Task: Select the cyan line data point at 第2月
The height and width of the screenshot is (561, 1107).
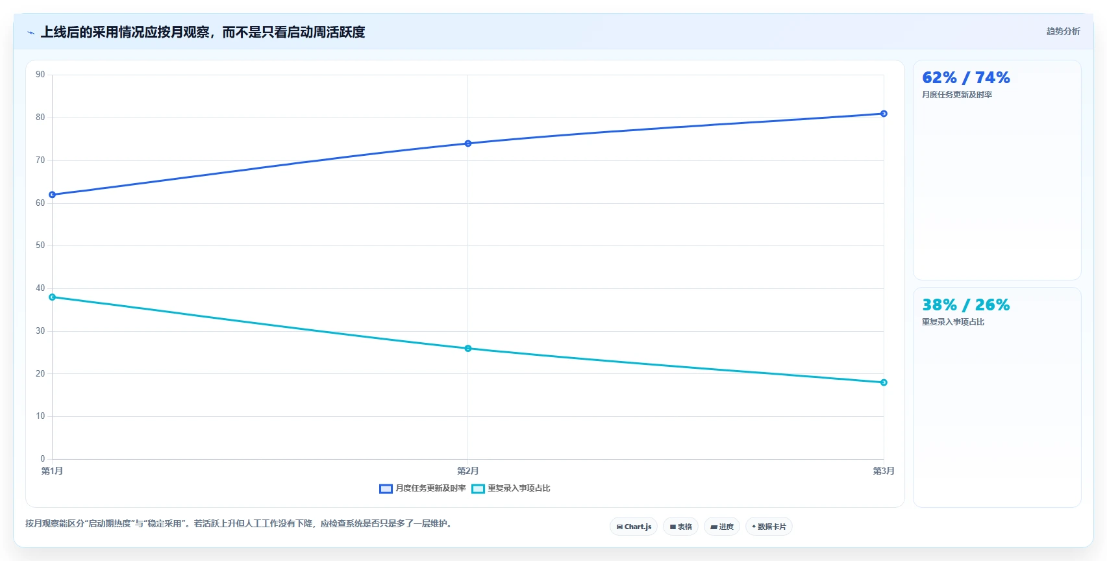Action: (x=468, y=349)
